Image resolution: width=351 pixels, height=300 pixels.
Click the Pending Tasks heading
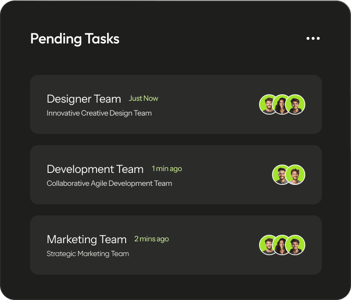[x=75, y=39]
